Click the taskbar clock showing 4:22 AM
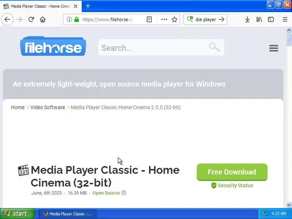 (x=278, y=214)
